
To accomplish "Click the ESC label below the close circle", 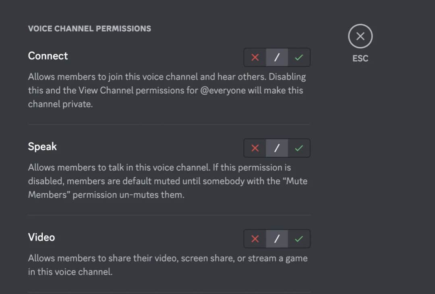I will [x=360, y=58].
